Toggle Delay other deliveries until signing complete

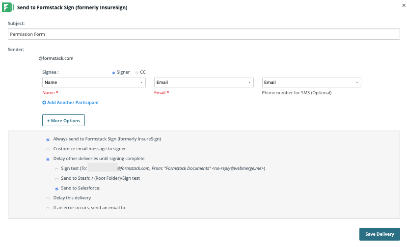pyautogui.click(x=48, y=159)
